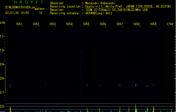The width and height of the screenshot is (176, 112).
Task: Click the 0.8 kHz frequency label
Action: pos(2,78)
